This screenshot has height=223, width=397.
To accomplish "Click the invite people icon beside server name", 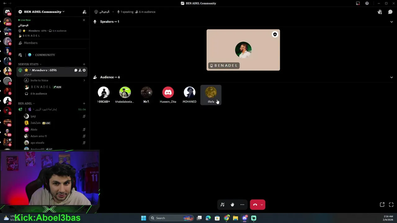I will pos(84,12).
